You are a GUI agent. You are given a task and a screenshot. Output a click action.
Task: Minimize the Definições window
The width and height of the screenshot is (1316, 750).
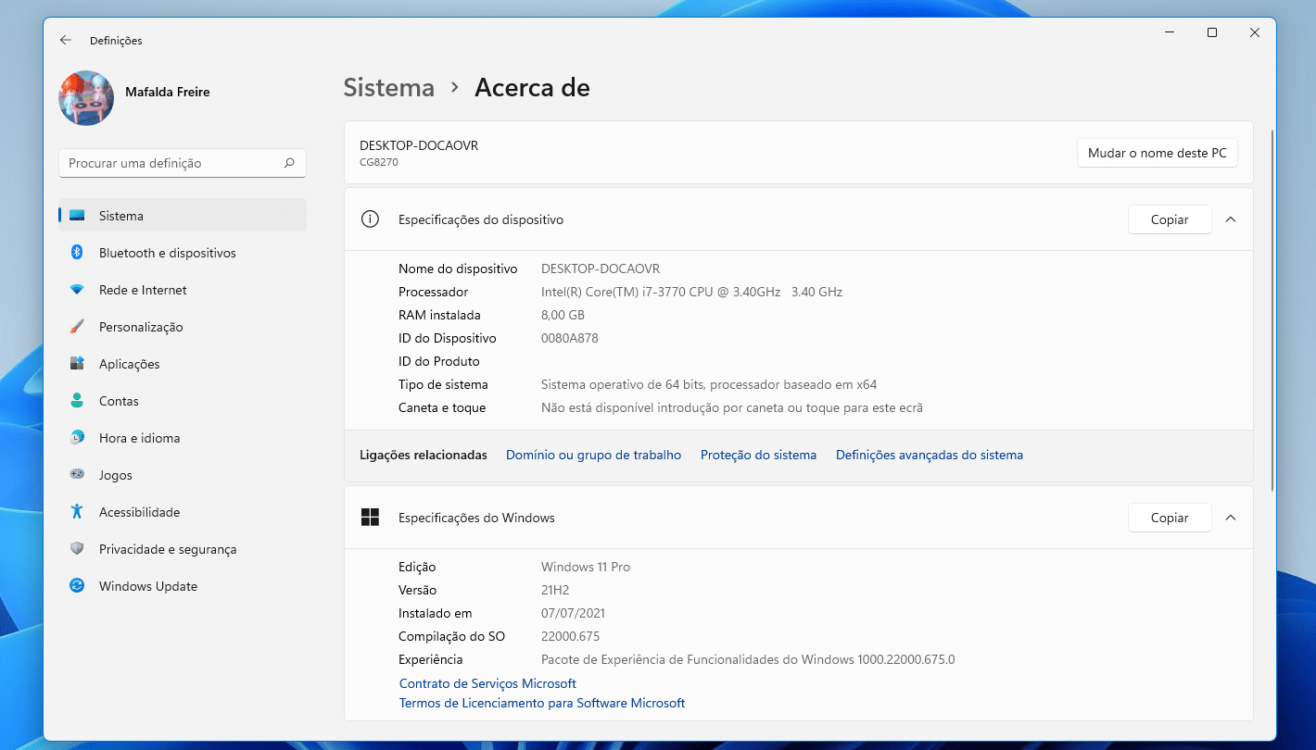point(1170,32)
